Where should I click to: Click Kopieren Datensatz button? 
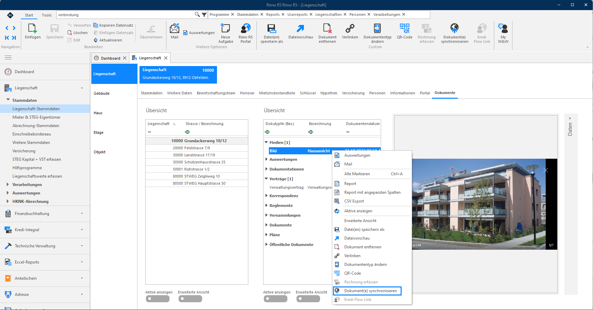tap(113, 25)
